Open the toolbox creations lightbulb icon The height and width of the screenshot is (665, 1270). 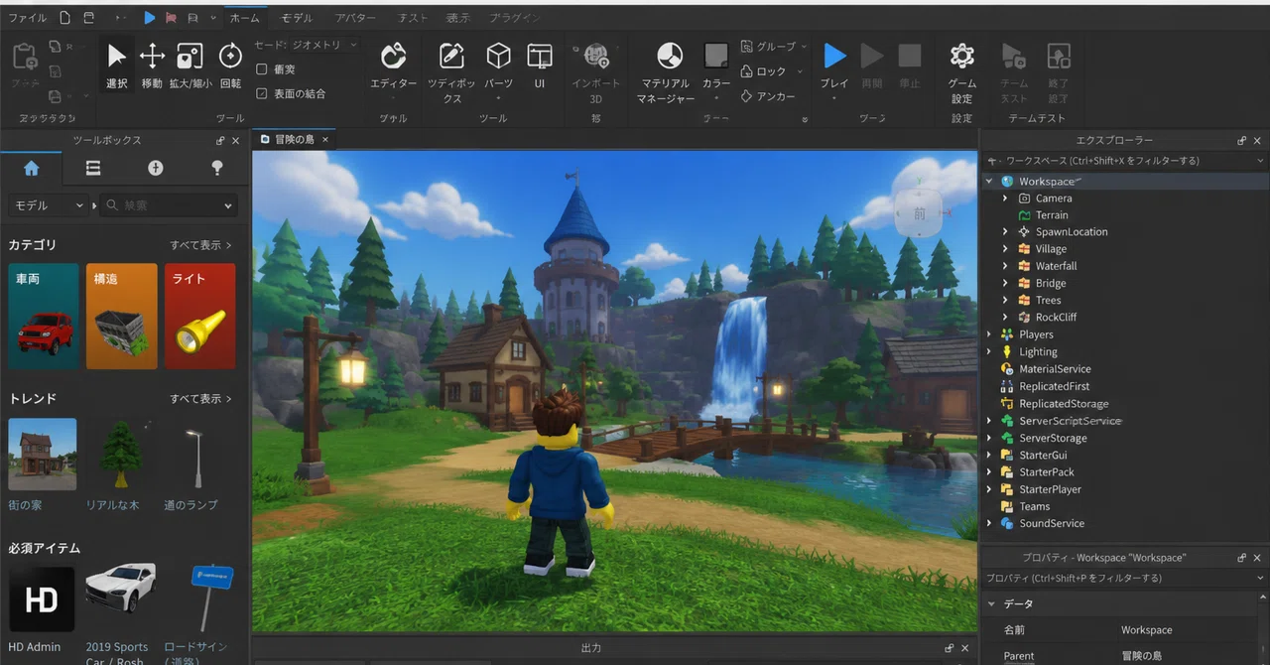click(217, 168)
